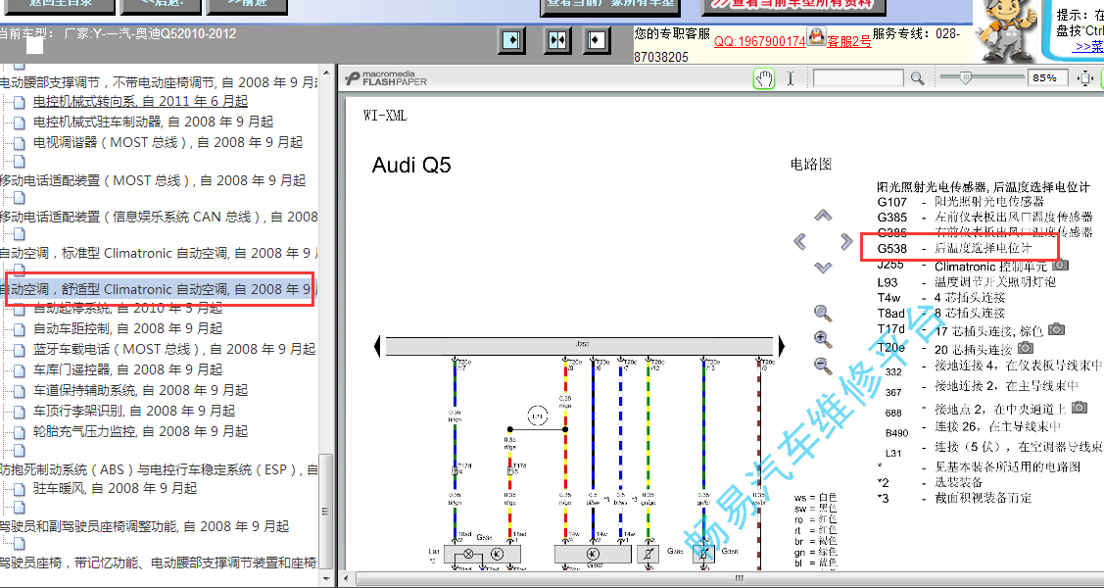Open 移动电话适配装置 (信息娱乐系统 CAN 总线) entry
Viewport: 1104px width, 588px height.
[x=159, y=217]
